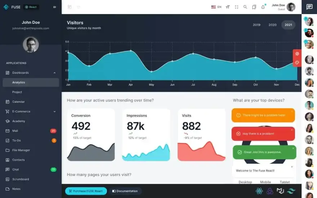
Task: Click the Mail unread count badge
Action: [53, 131]
